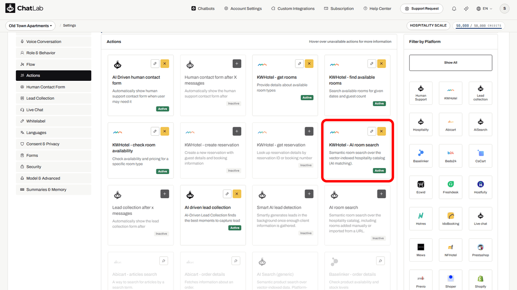Click the Settings breadcrumb
The width and height of the screenshot is (517, 290).
[69, 26]
